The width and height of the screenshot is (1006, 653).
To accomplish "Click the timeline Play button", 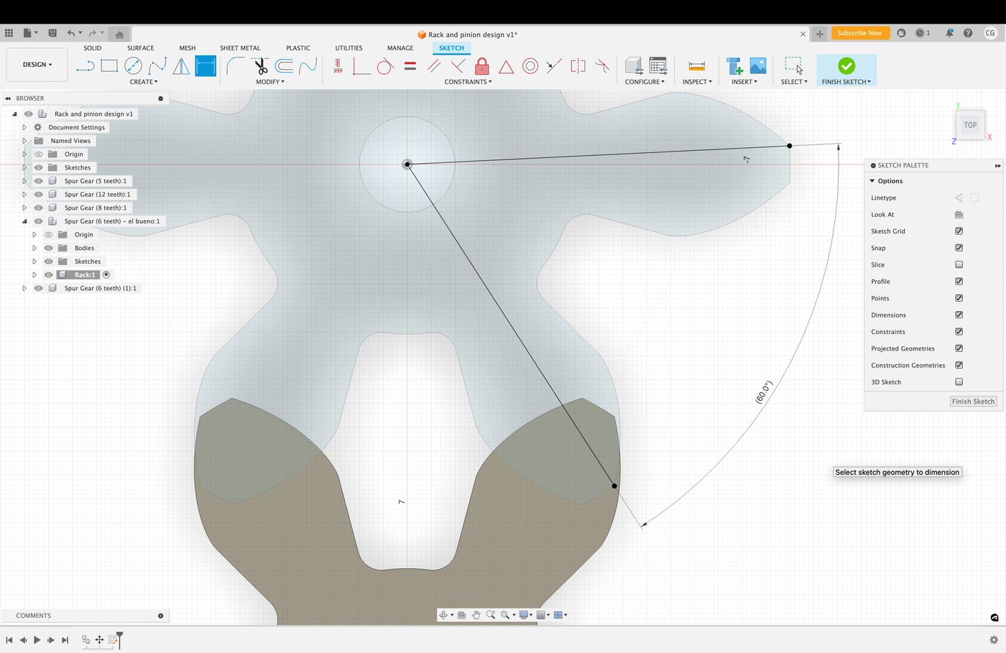I will click(x=37, y=639).
